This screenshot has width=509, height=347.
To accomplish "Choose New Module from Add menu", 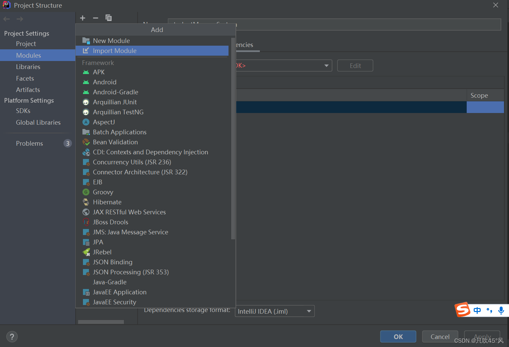I will pos(152,41).
